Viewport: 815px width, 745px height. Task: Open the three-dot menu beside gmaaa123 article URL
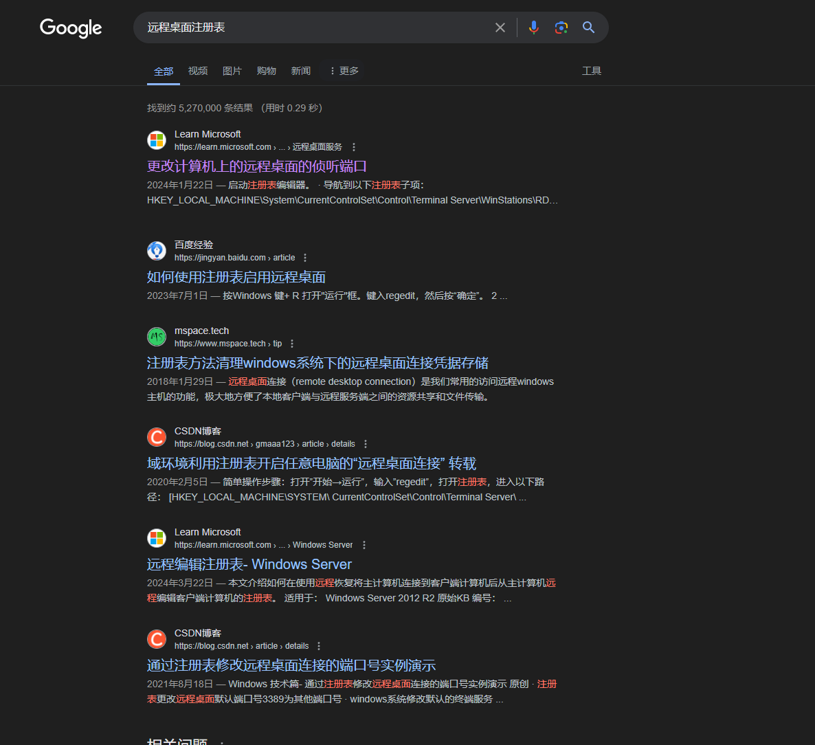(366, 444)
